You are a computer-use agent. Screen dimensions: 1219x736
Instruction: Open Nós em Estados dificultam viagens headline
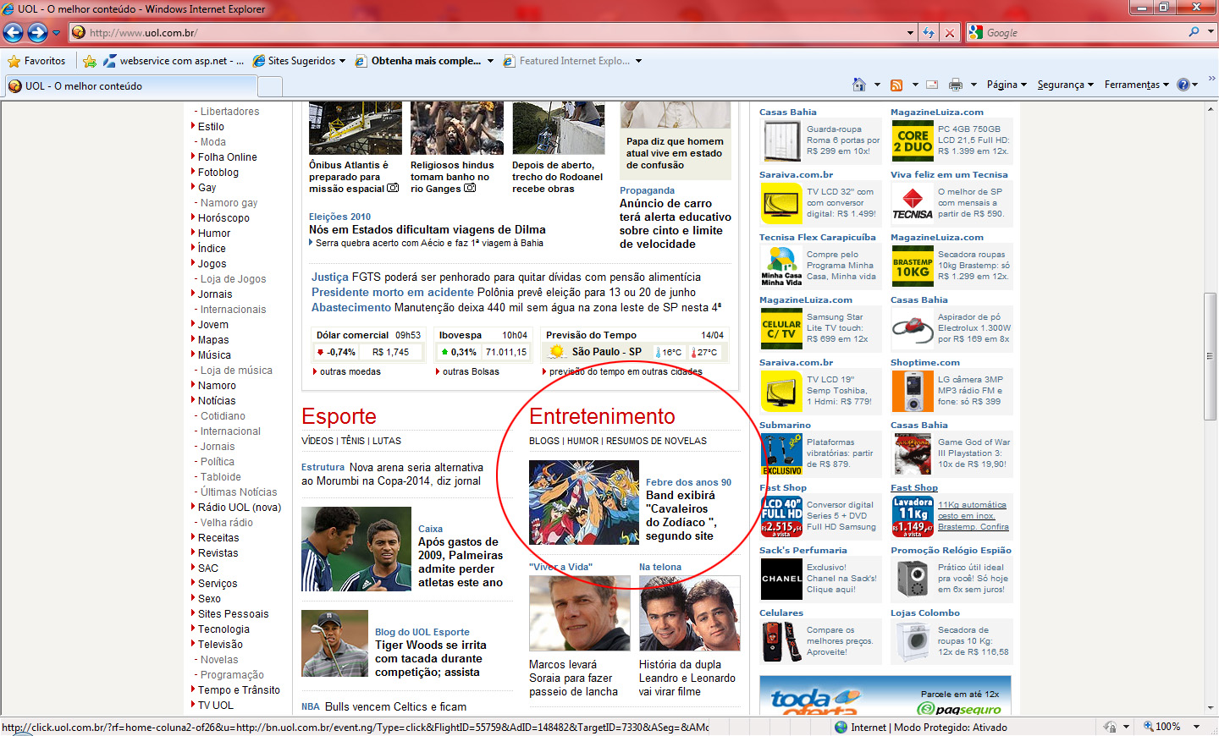point(427,229)
